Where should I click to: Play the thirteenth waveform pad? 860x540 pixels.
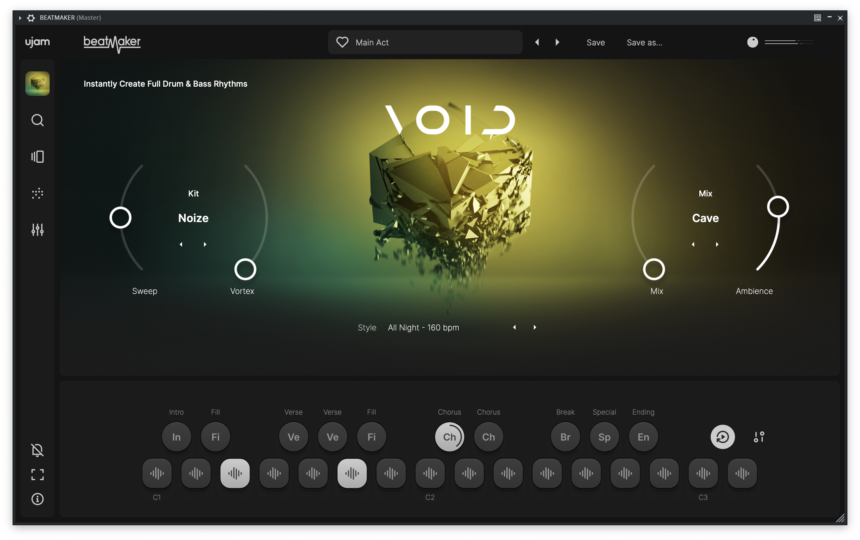tap(625, 474)
